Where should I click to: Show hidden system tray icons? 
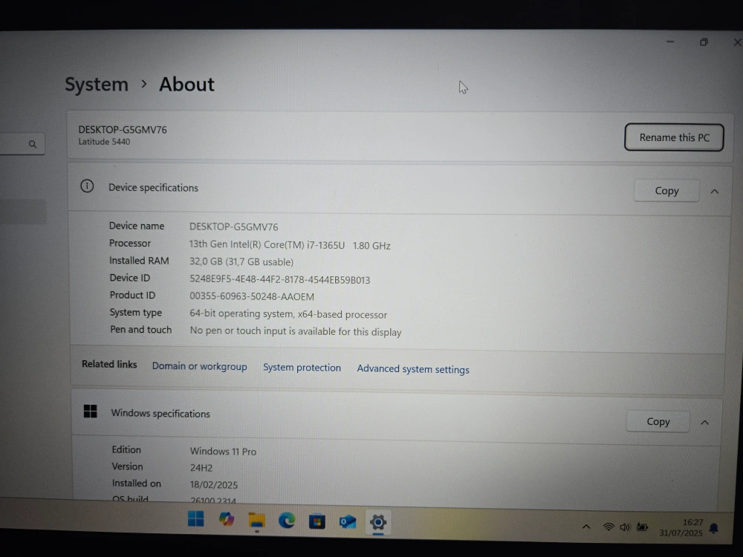[x=586, y=527]
